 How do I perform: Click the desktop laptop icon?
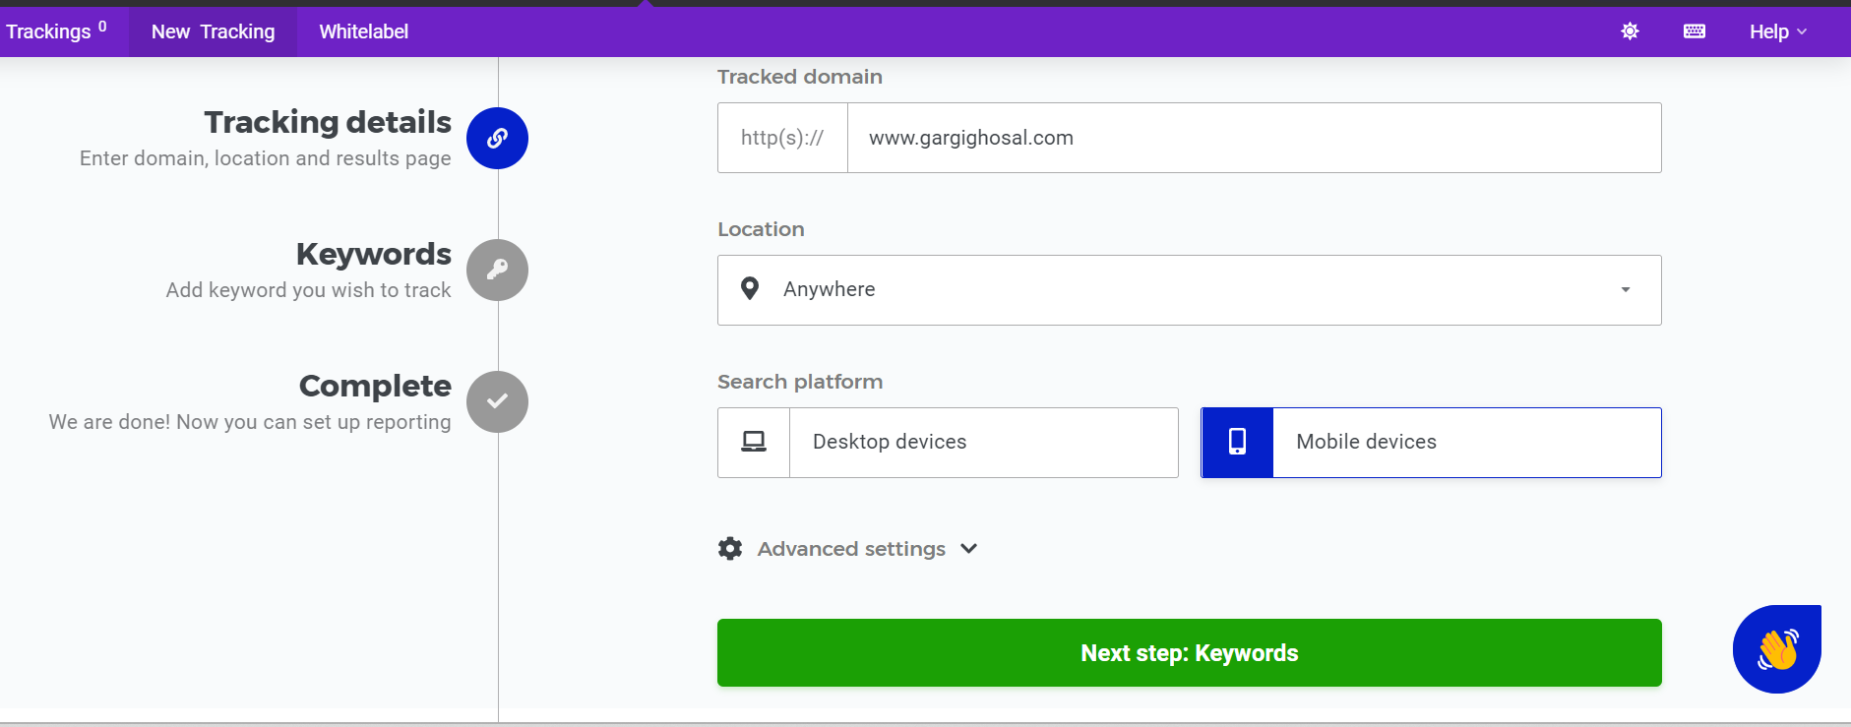[x=754, y=442]
